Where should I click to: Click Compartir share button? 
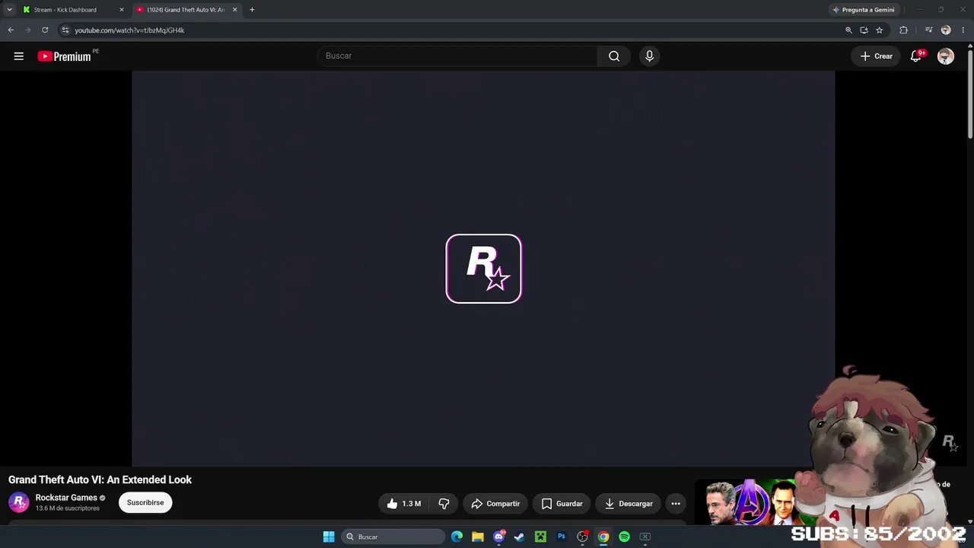(495, 503)
